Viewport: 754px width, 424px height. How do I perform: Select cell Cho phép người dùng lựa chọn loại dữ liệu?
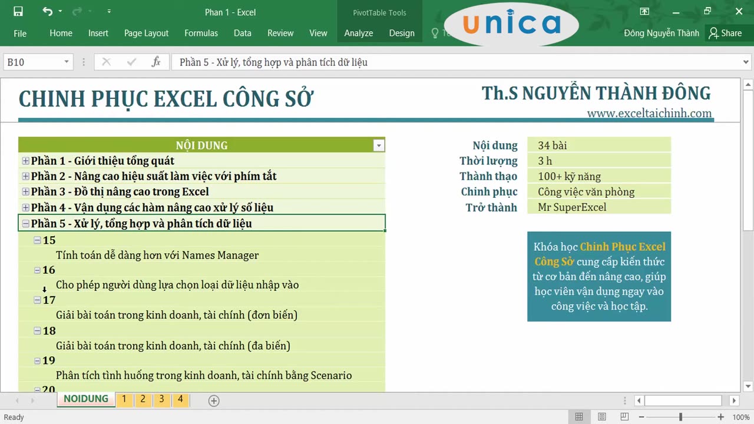click(202, 284)
